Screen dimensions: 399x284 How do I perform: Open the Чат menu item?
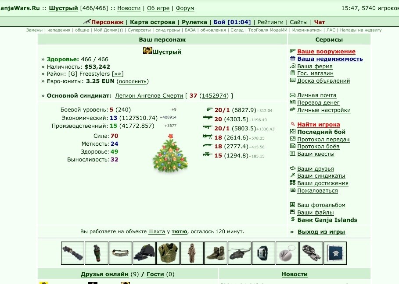(x=320, y=22)
